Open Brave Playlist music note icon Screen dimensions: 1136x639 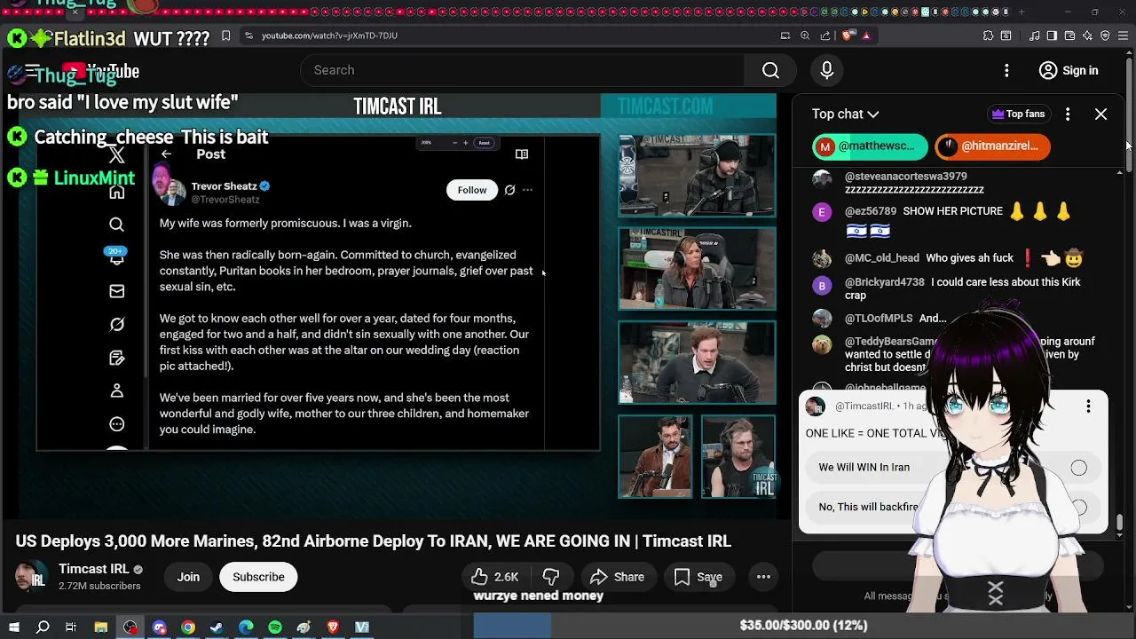(x=1034, y=35)
